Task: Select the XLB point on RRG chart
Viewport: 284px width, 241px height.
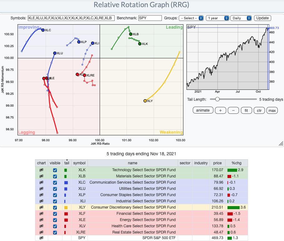Action: point(131,34)
